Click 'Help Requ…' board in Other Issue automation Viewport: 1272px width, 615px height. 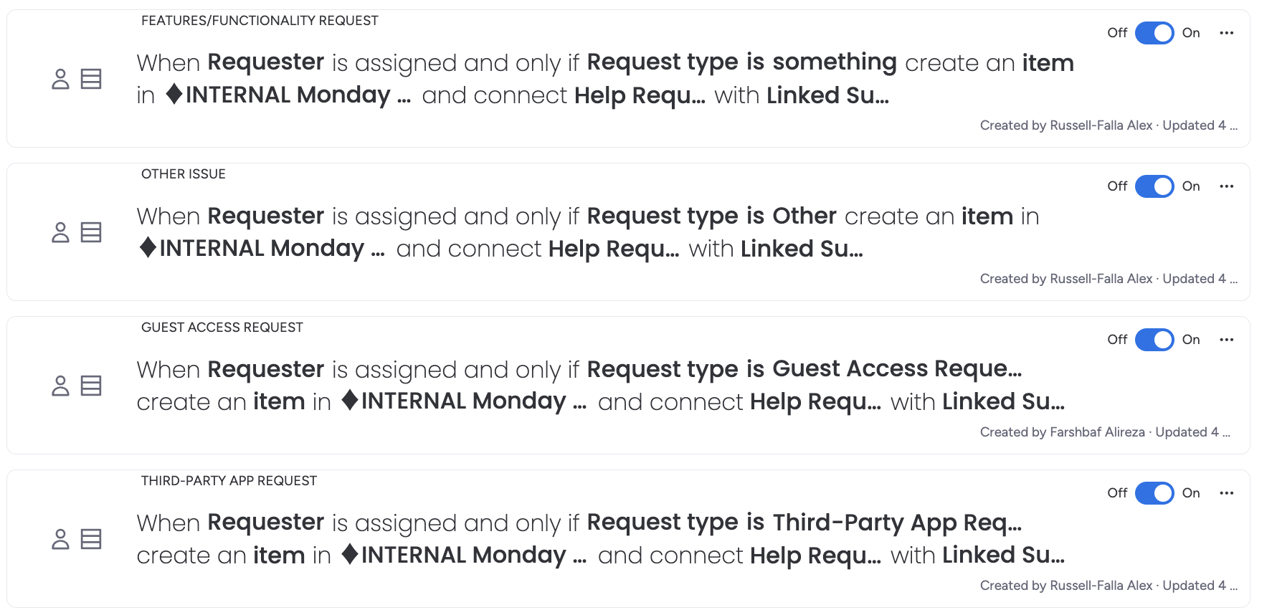pyautogui.click(x=613, y=249)
